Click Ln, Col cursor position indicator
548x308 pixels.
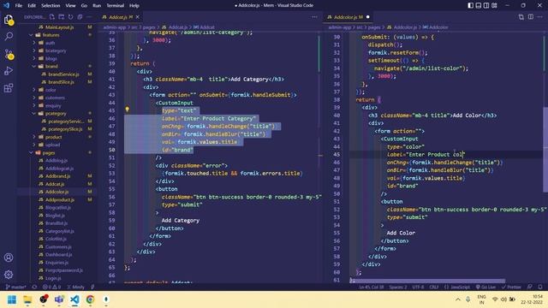coord(372,287)
